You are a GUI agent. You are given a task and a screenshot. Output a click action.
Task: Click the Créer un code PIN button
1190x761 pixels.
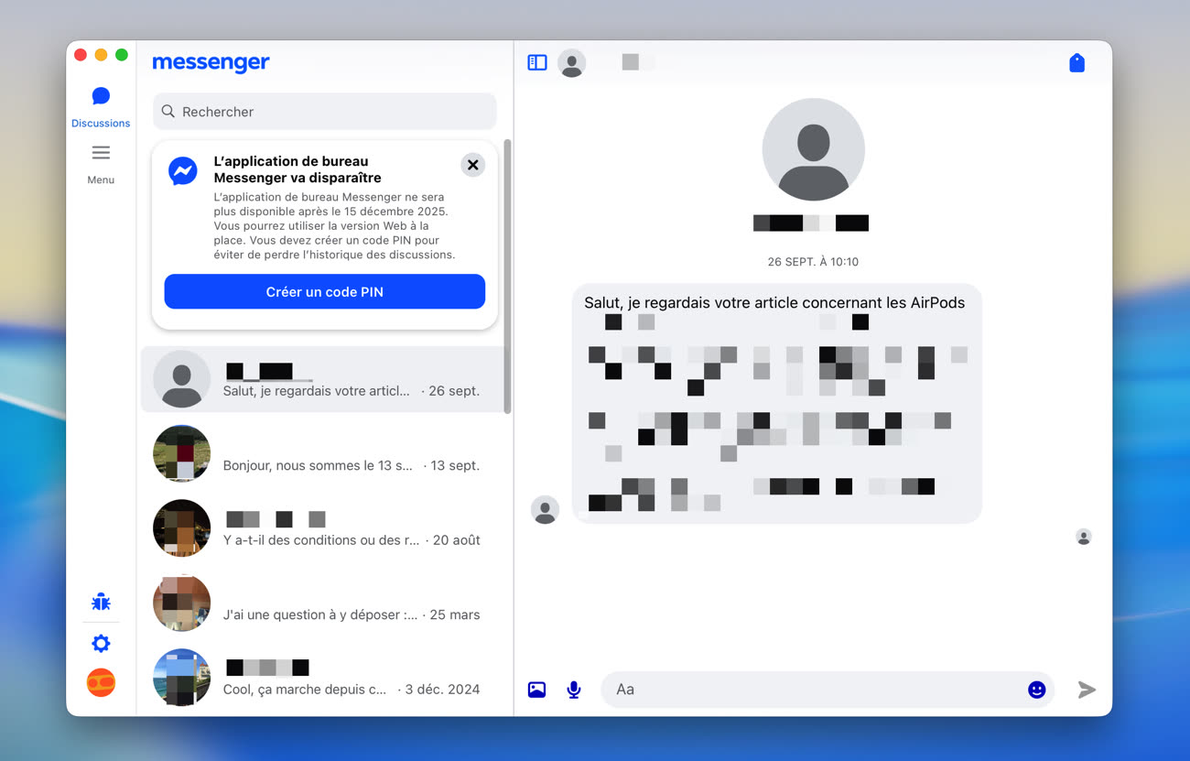(325, 292)
